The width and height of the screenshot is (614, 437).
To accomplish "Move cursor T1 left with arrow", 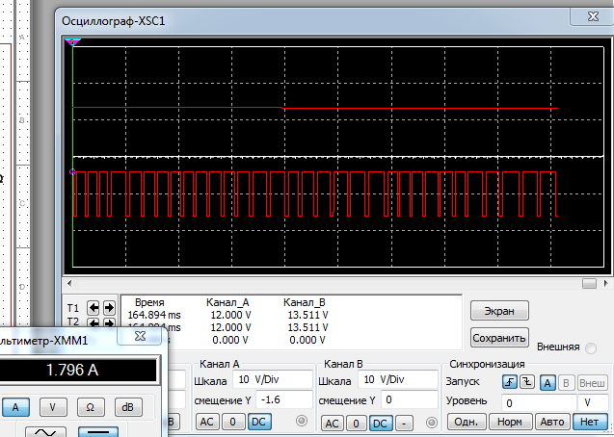I will pyautogui.click(x=93, y=308).
